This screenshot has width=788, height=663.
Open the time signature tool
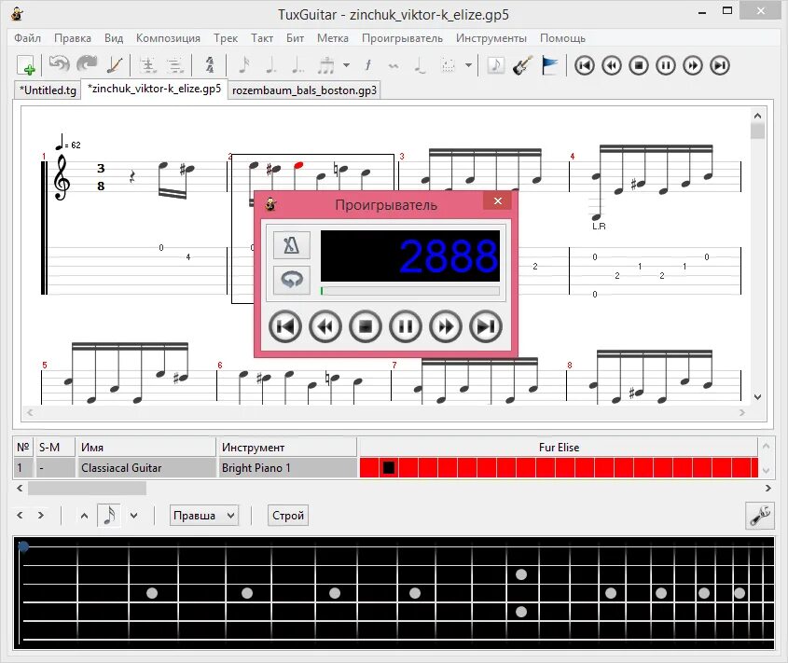(210, 65)
